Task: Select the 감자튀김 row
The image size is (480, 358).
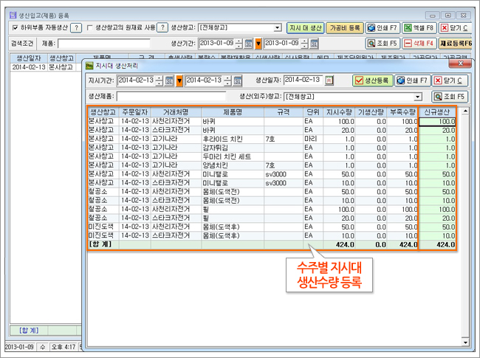Action: click(271, 148)
